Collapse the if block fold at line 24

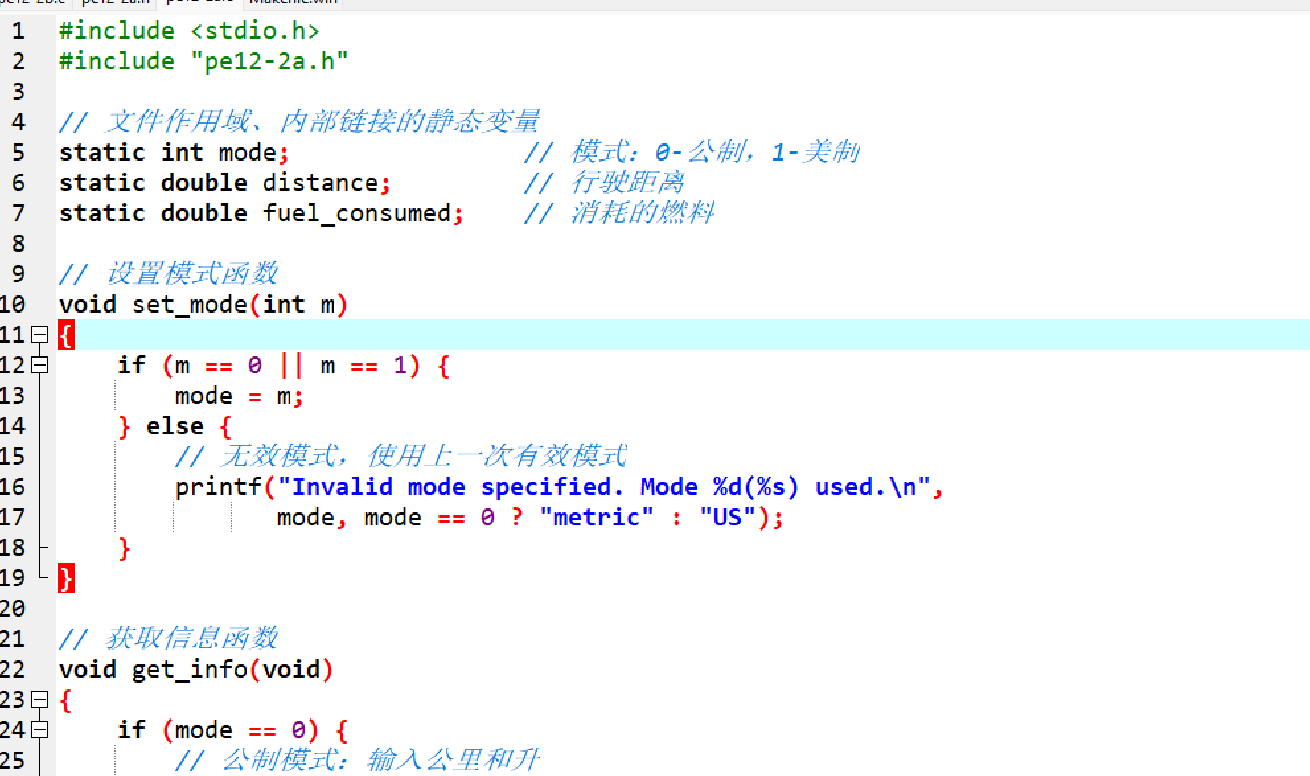pyautogui.click(x=40, y=730)
